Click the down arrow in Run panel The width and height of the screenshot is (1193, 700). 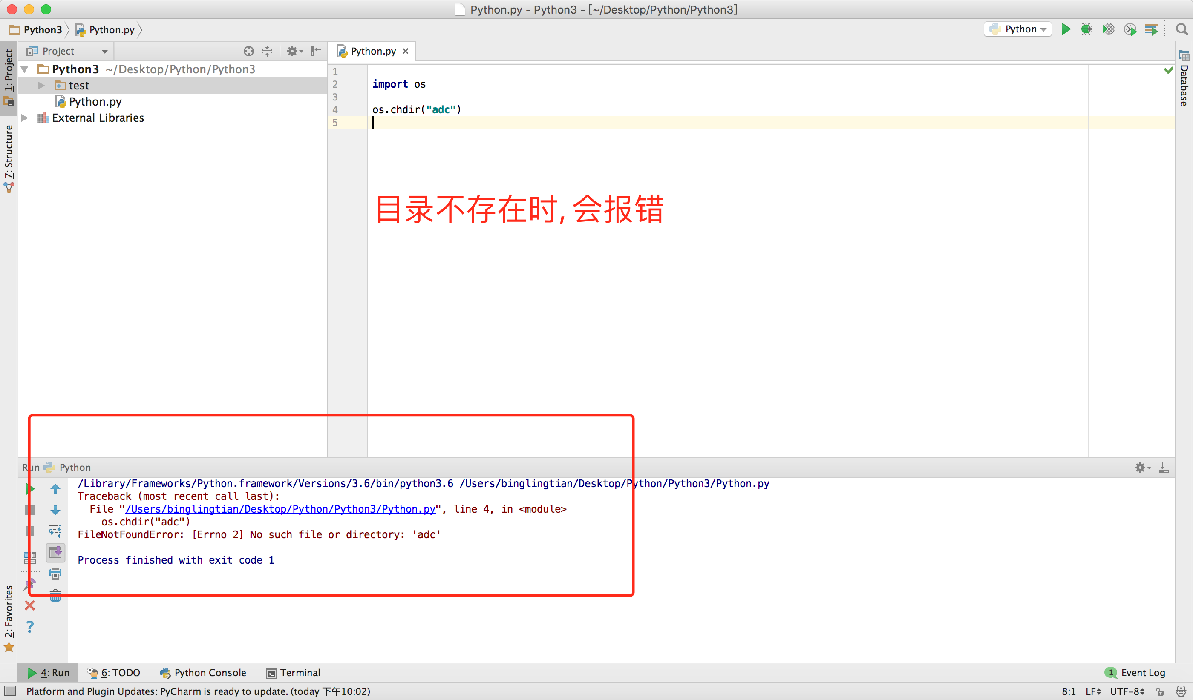(x=55, y=510)
